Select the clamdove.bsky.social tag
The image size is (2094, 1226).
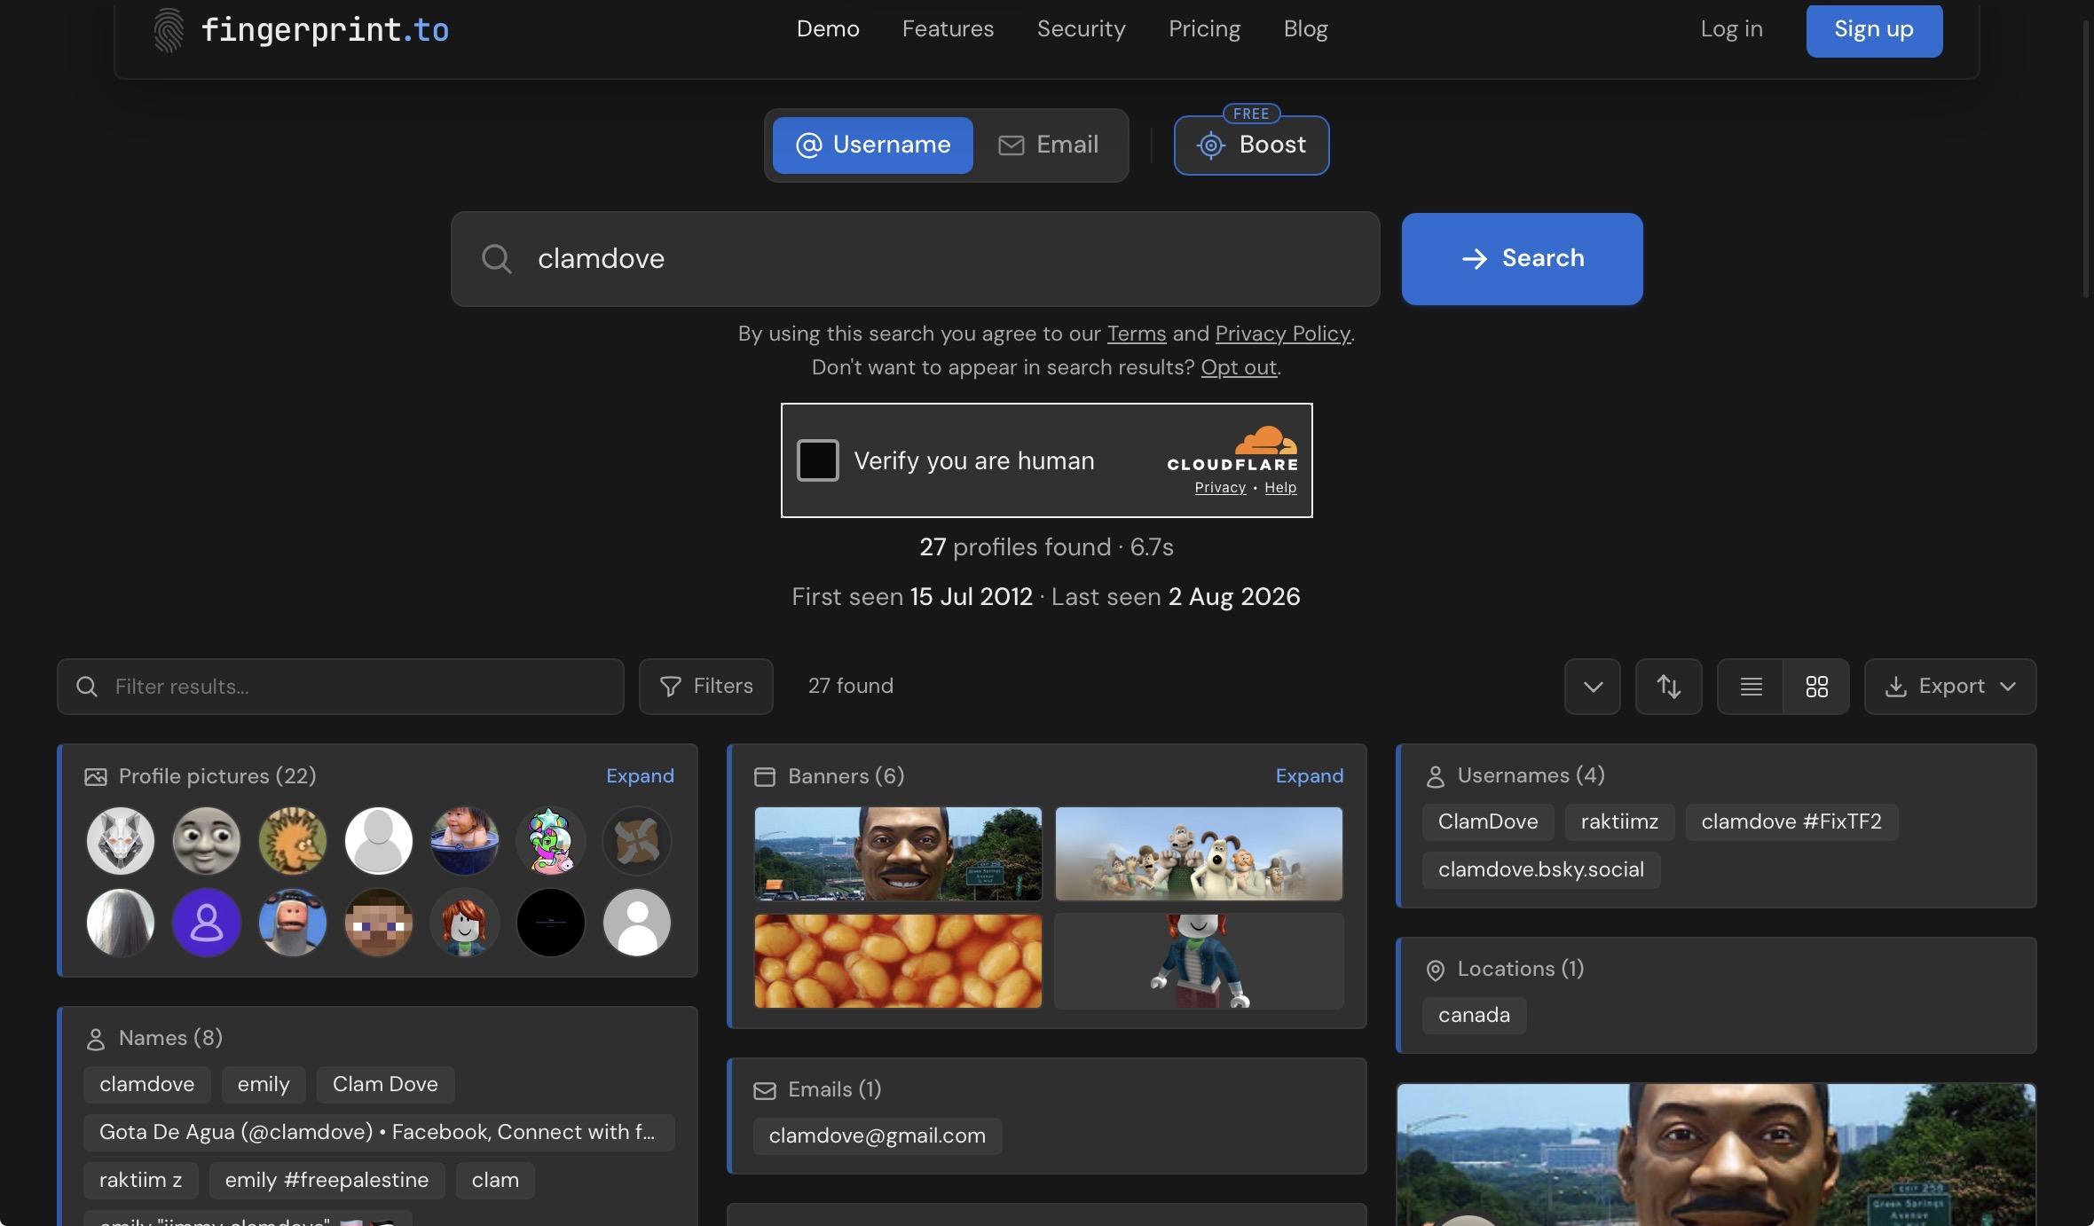[x=1541, y=869]
